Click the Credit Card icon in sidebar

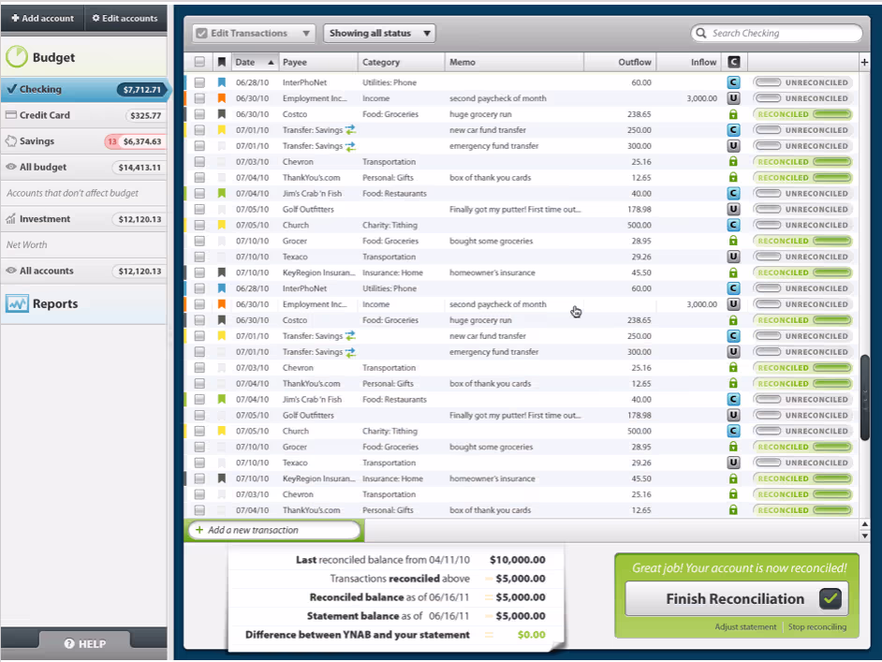tap(10, 115)
